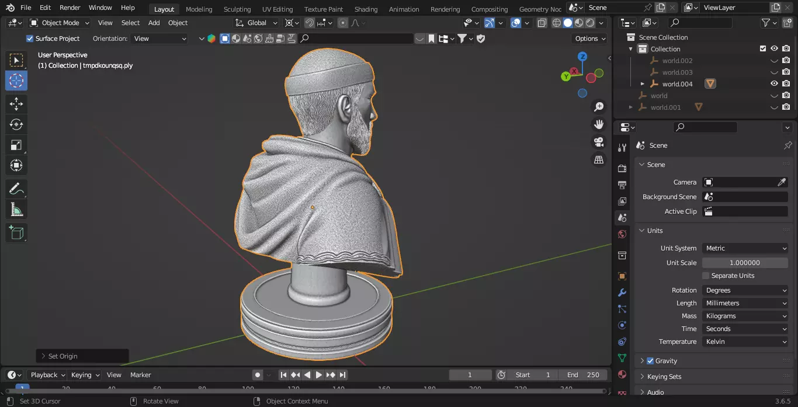Switch to the UV Editing workspace tab
Image resolution: width=798 pixels, height=407 pixels.
[x=277, y=9]
